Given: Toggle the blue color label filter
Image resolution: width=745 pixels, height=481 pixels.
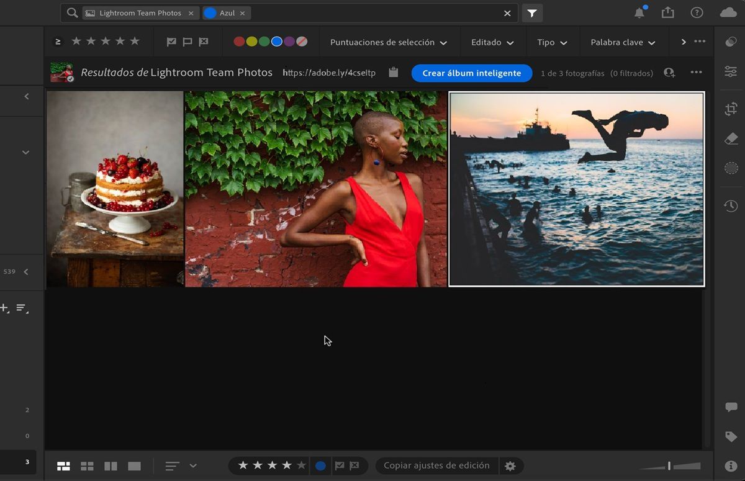Looking at the screenshot, I should (276, 41).
